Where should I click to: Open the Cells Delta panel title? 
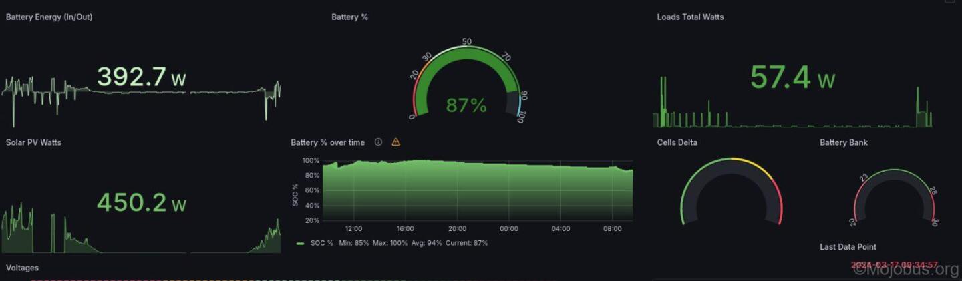coord(677,142)
